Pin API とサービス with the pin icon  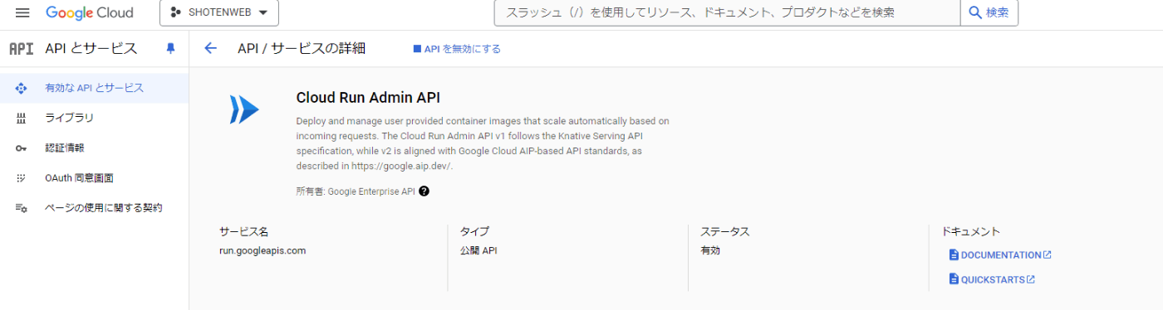click(171, 49)
